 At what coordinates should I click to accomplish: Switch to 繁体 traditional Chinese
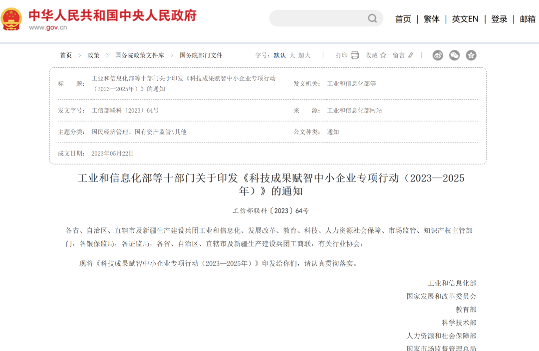(x=431, y=19)
